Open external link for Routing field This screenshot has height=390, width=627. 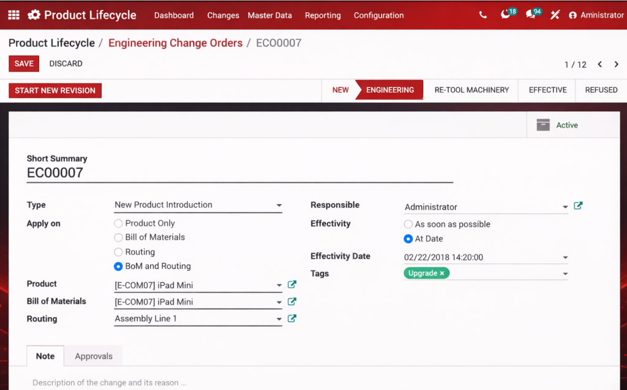point(292,318)
